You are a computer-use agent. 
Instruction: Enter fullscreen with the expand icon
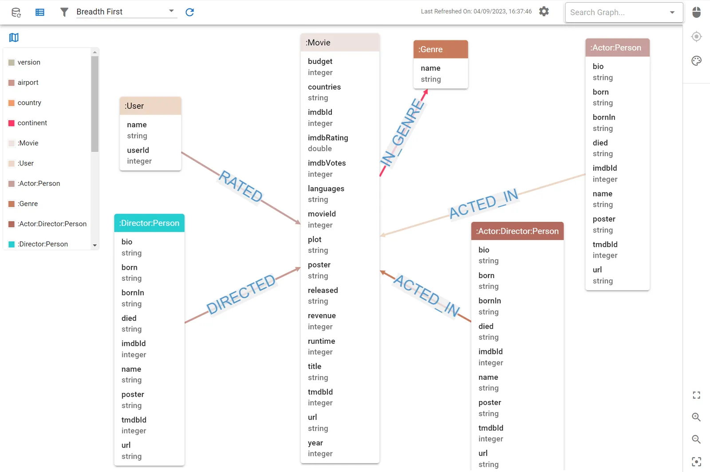coord(697,395)
